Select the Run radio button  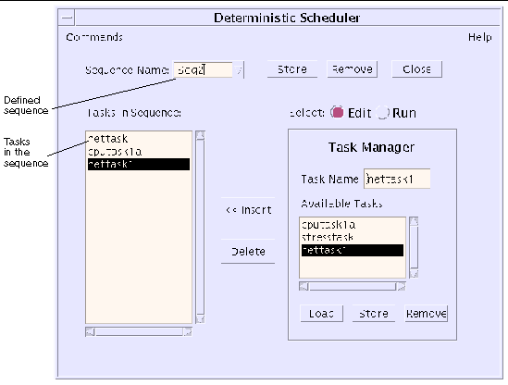pyautogui.click(x=382, y=113)
